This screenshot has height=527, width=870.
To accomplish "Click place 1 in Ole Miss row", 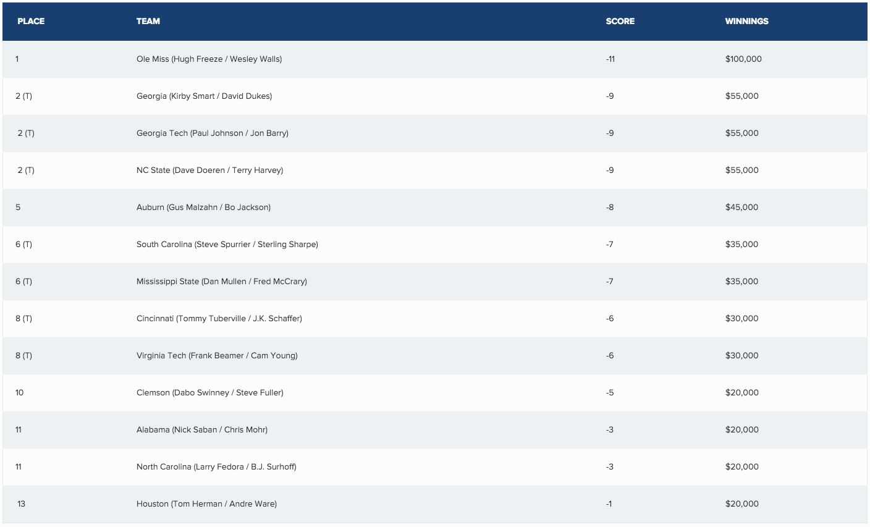I will pos(17,59).
